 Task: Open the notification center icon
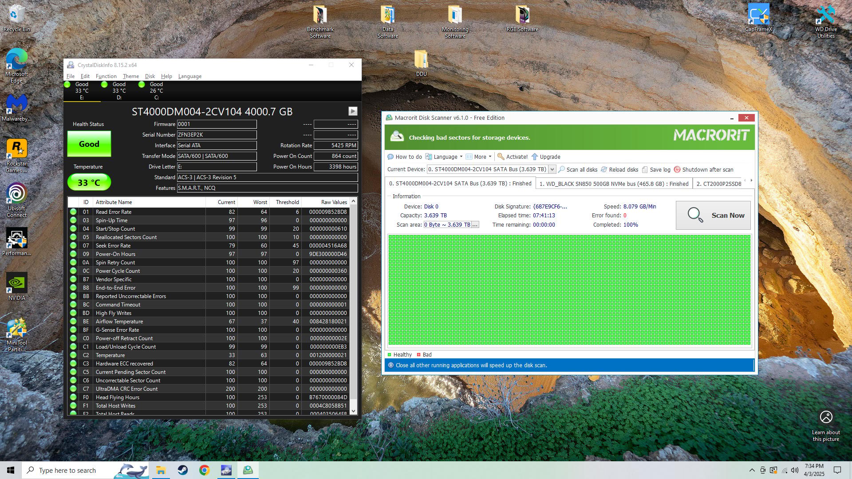(x=837, y=470)
